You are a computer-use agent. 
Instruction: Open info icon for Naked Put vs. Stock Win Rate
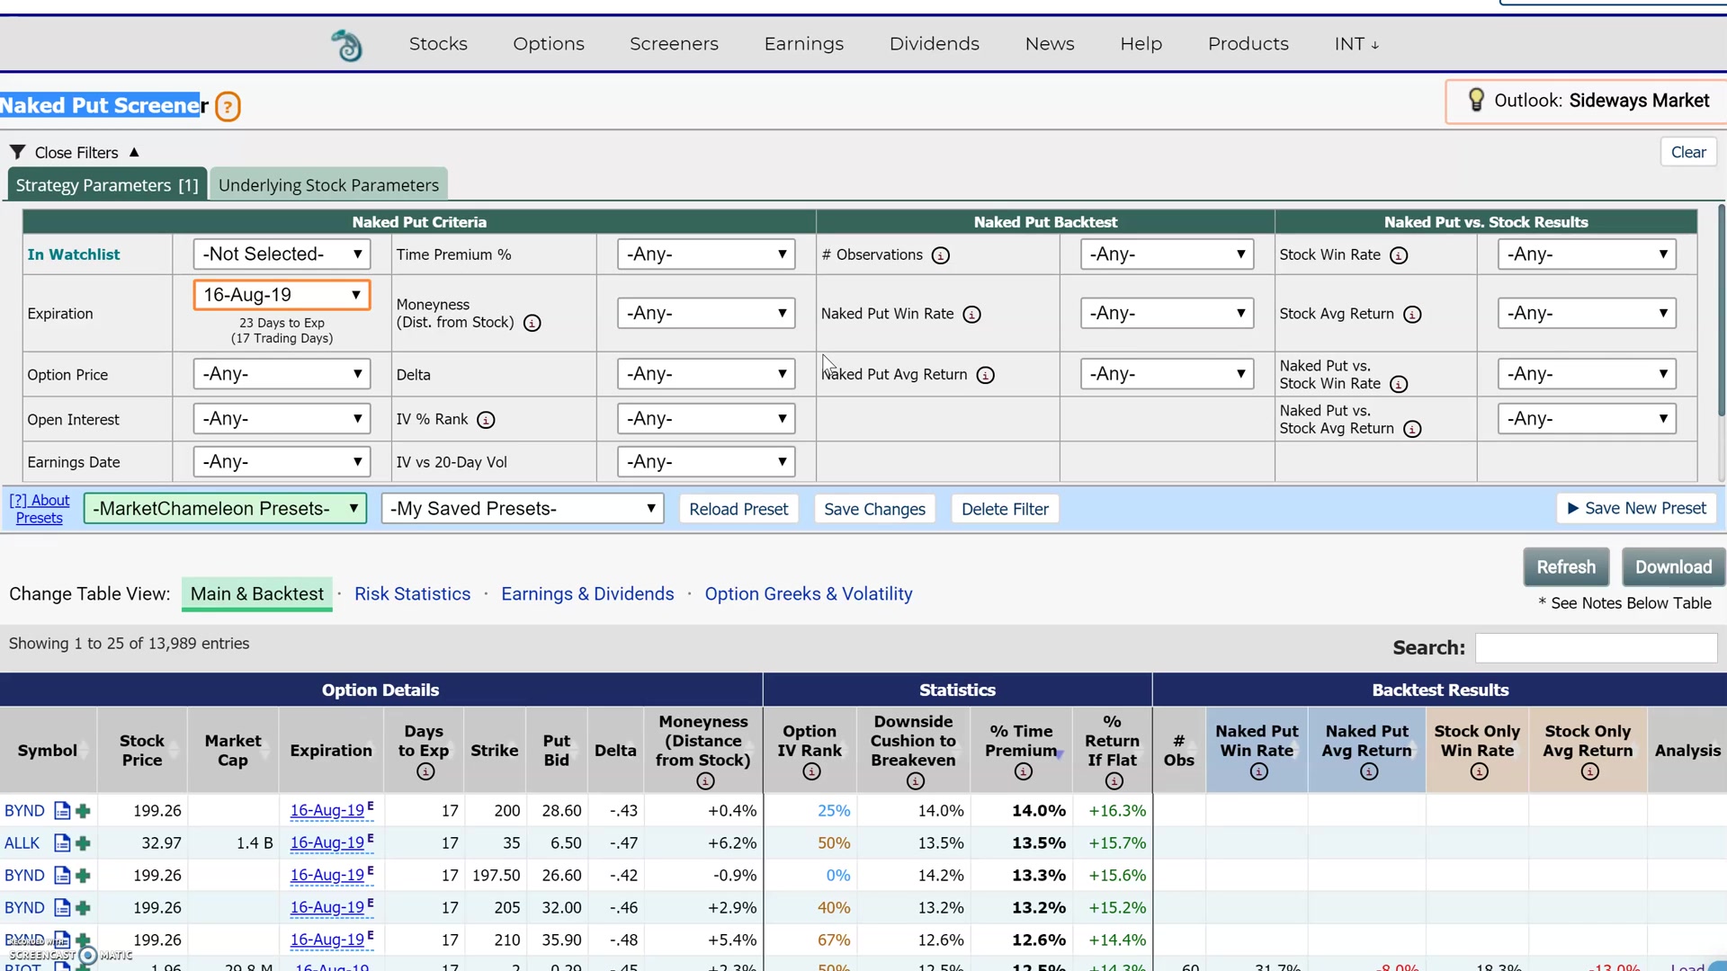(1398, 385)
